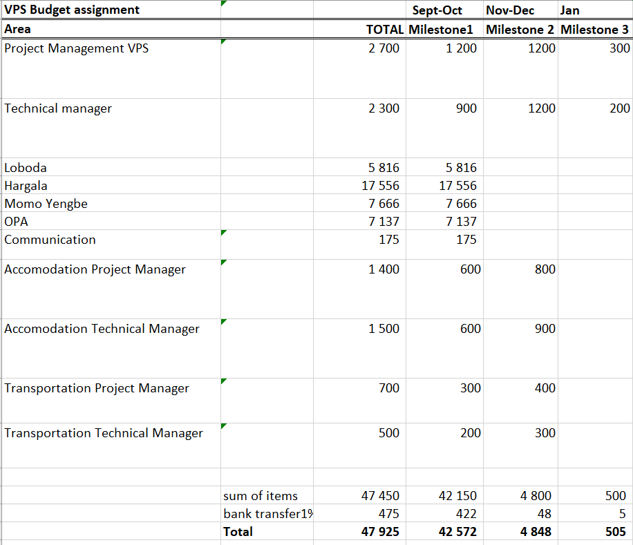This screenshot has height=545, width=633.
Task: Select the 'VPS Budget assignment' title cell
Action: (x=72, y=10)
